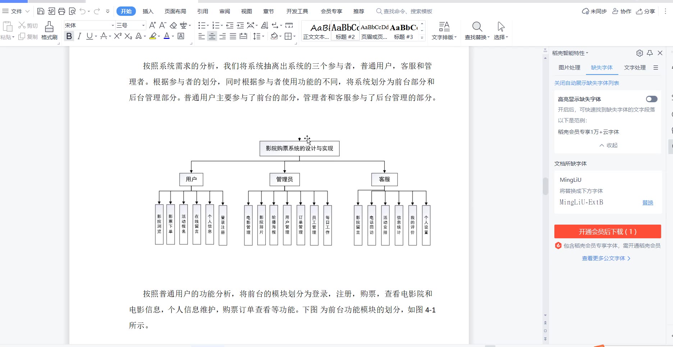Click the 查看更多公文字体 link

[606, 258]
